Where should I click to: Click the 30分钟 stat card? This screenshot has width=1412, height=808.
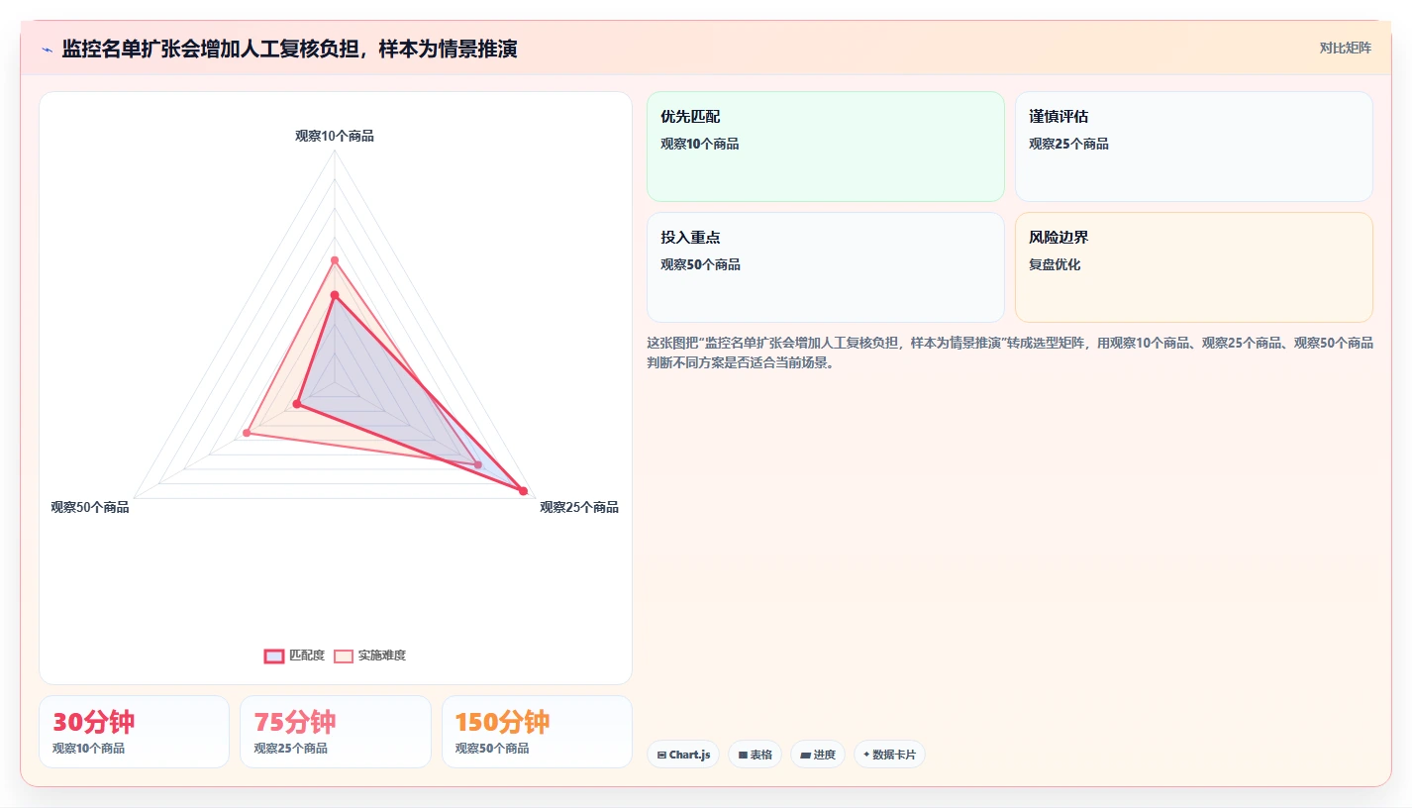click(134, 732)
